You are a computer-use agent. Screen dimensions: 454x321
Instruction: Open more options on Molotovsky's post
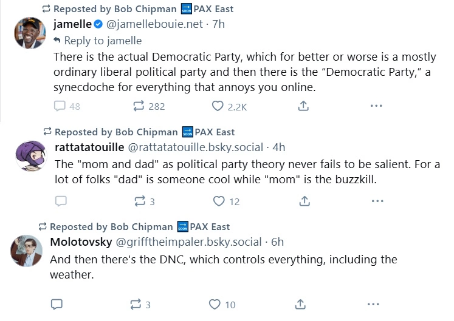point(373,304)
